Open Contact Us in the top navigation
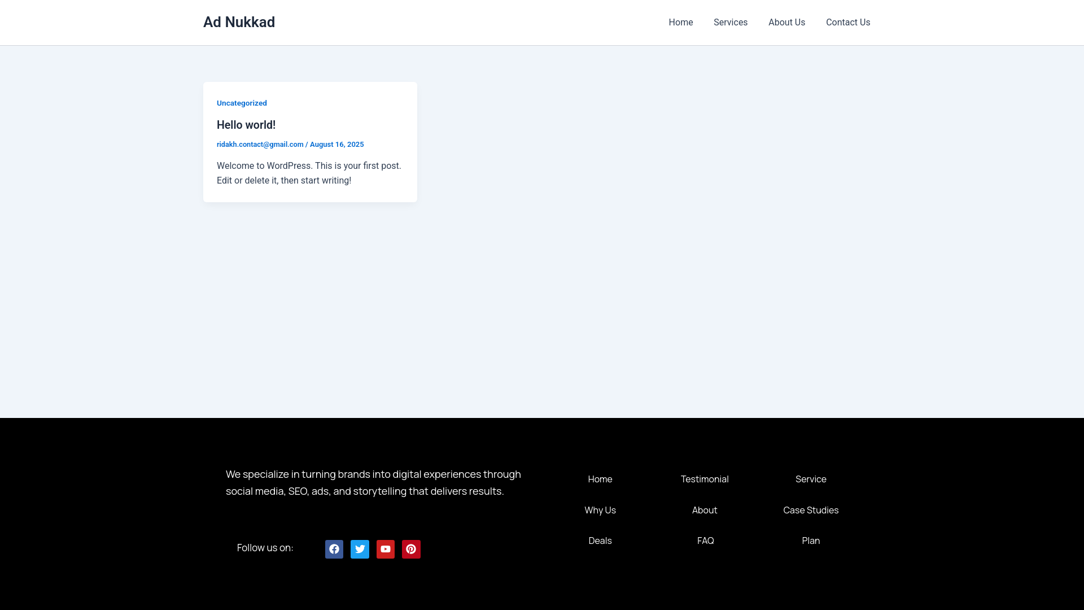 pos(848,23)
